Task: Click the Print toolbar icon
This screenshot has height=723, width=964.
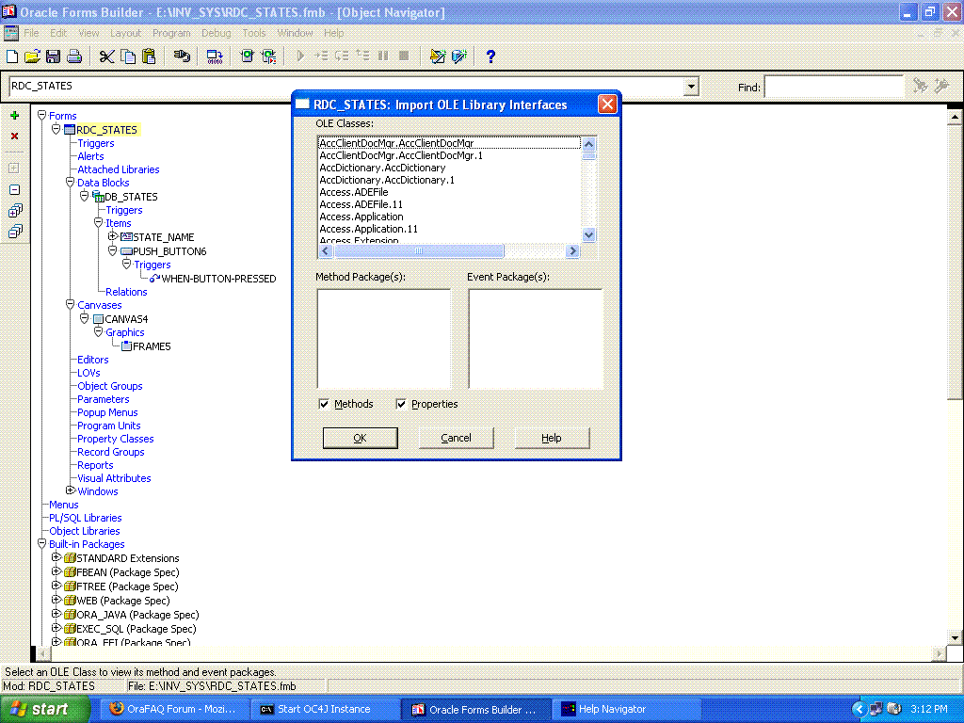Action: [74, 56]
